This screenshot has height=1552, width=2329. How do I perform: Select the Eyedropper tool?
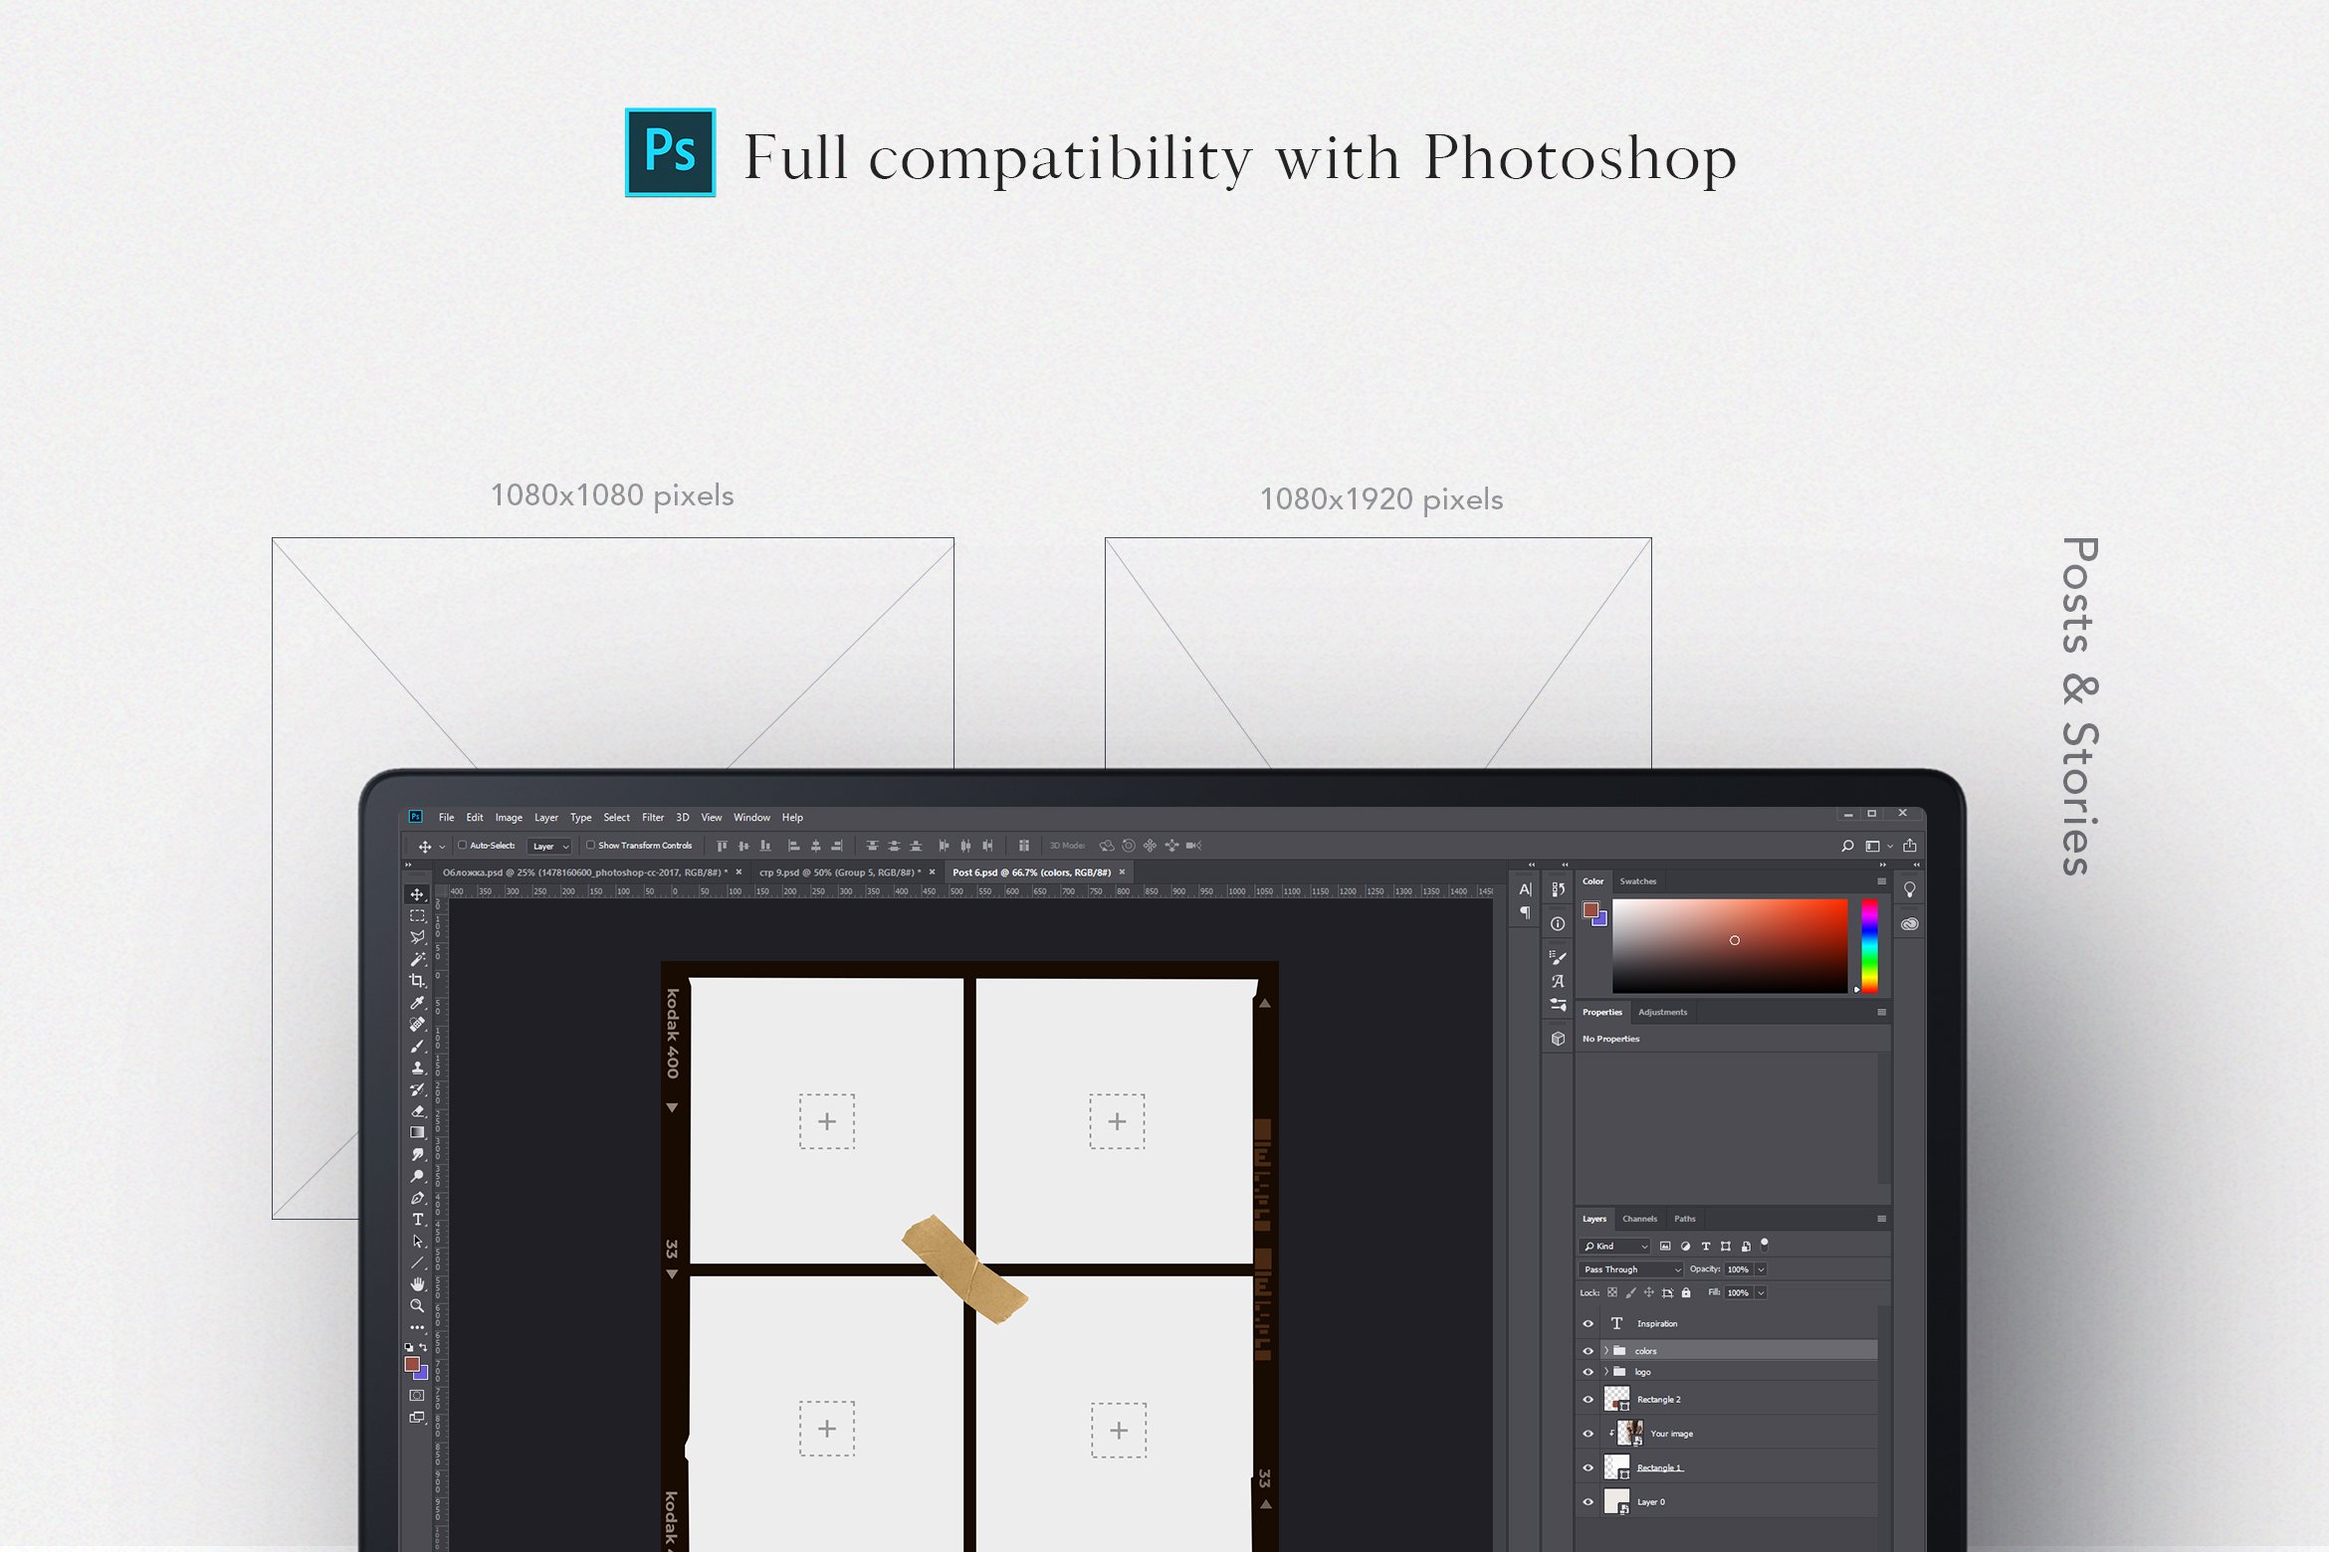click(x=417, y=1003)
